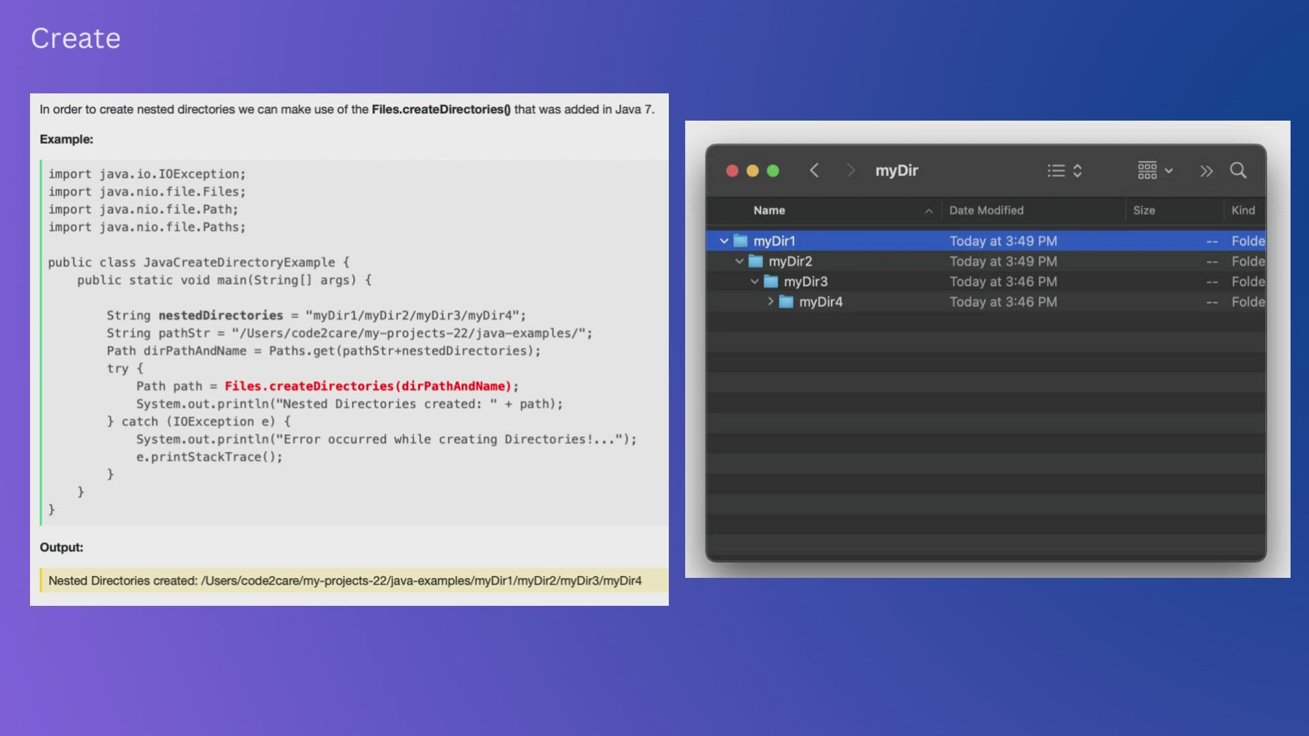Click the 'import java.nio.file.Paths;' line

click(147, 227)
